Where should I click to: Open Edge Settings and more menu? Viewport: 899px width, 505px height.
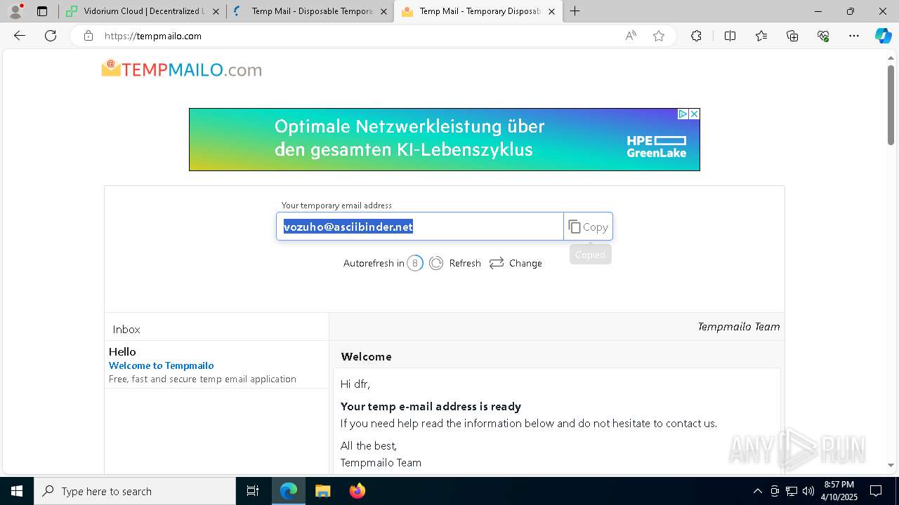(x=854, y=36)
